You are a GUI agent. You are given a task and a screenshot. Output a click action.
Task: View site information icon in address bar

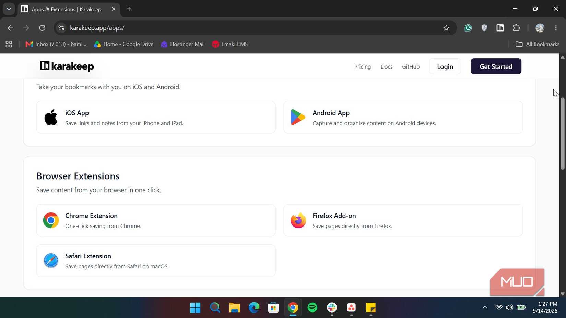(61, 28)
